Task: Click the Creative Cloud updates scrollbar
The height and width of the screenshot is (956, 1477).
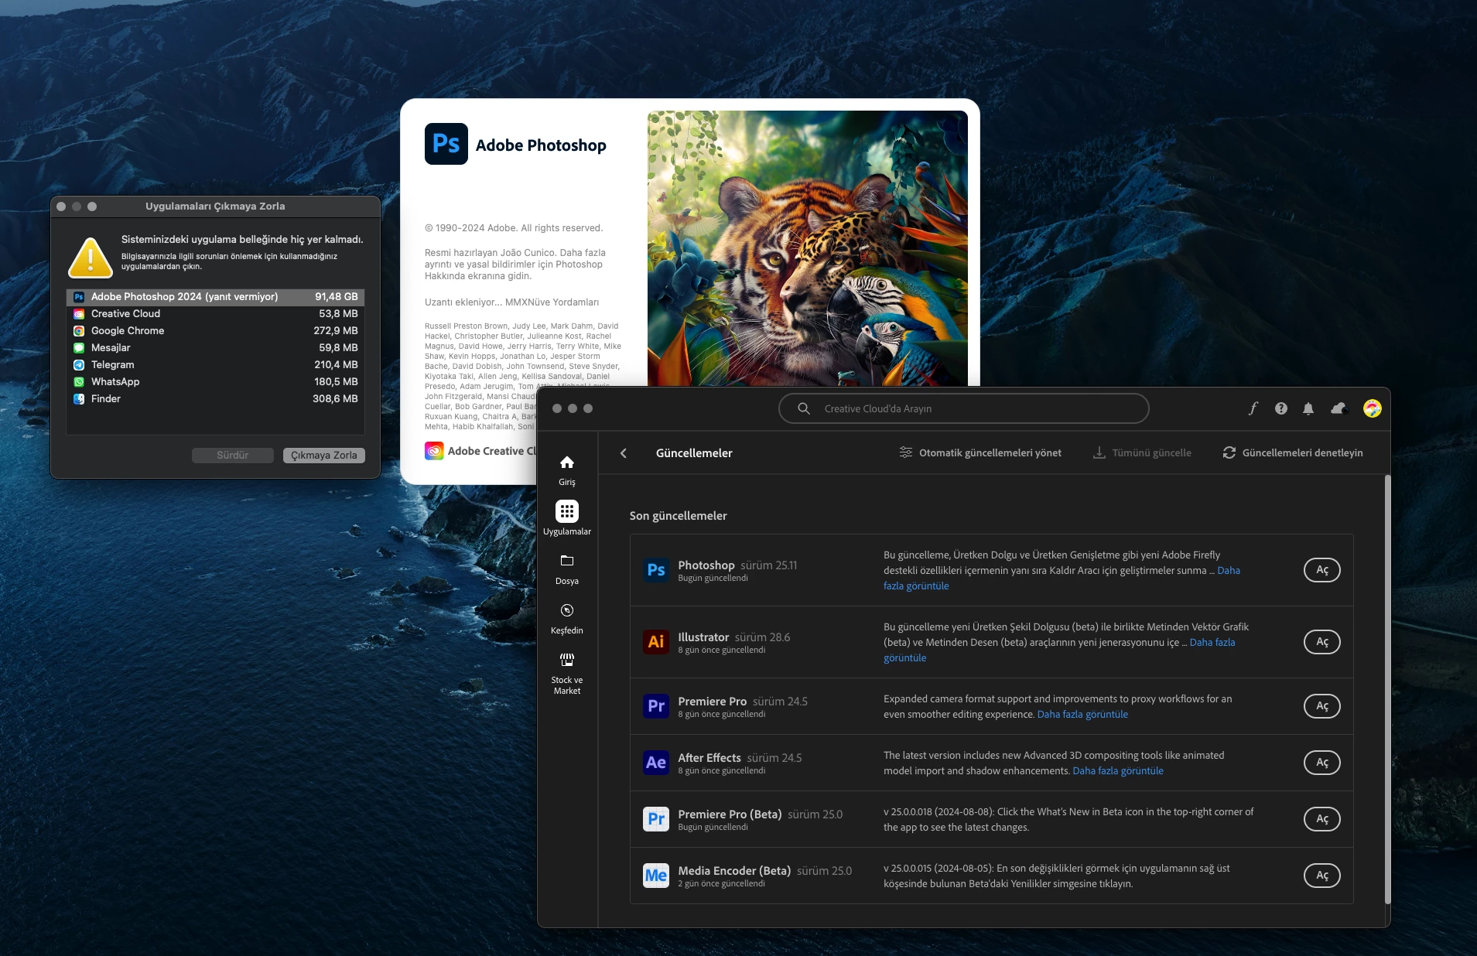Action: (x=1387, y=688)
